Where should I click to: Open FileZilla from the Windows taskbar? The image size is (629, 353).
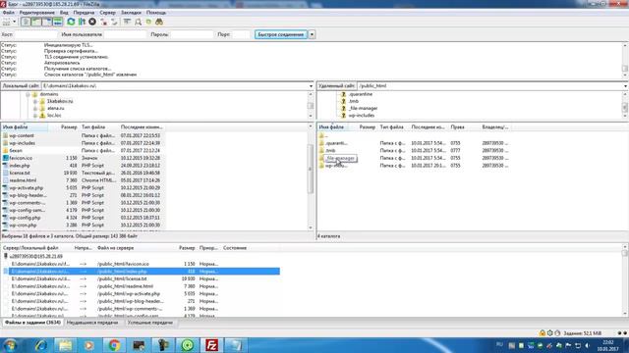(211, 345)
